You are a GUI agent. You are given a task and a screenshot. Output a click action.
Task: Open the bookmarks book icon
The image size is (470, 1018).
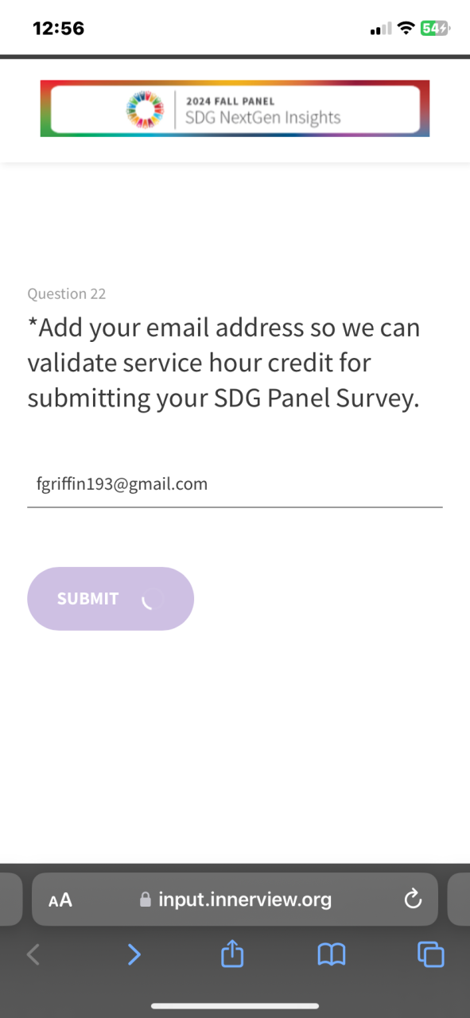[332, 954]
